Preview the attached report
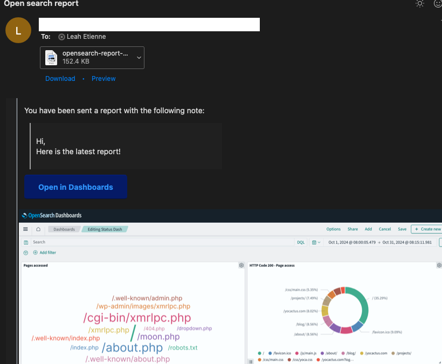This screenshot has height=364, width=442. click(103, 79)
